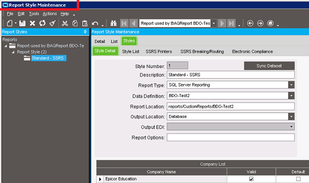Pin the Report Styles panel
This screenshot has width=309, height=183.
click(x=85, y=32)
